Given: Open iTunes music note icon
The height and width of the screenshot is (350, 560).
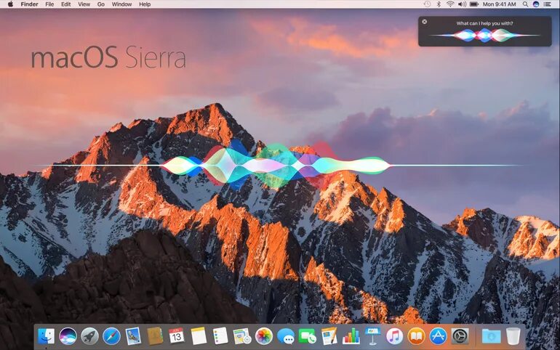Looking at the screenshot, I should [x=395, y=336].
